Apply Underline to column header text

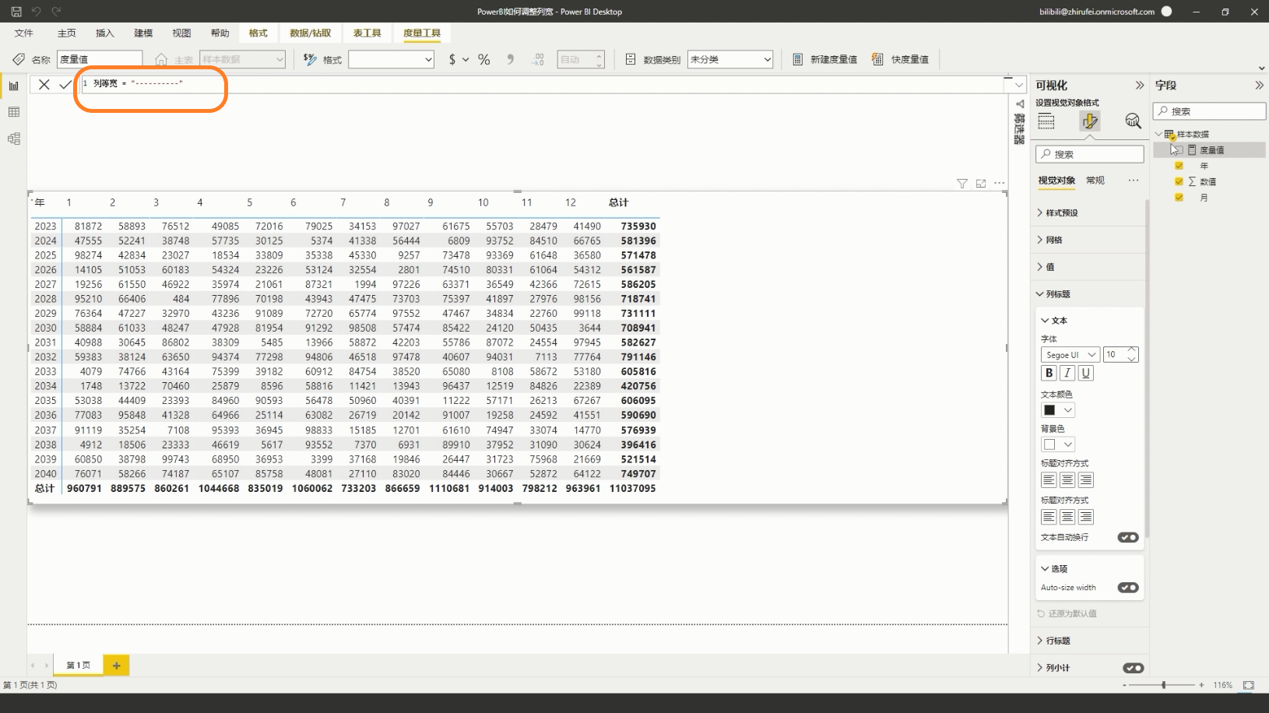pos(1086,373)
